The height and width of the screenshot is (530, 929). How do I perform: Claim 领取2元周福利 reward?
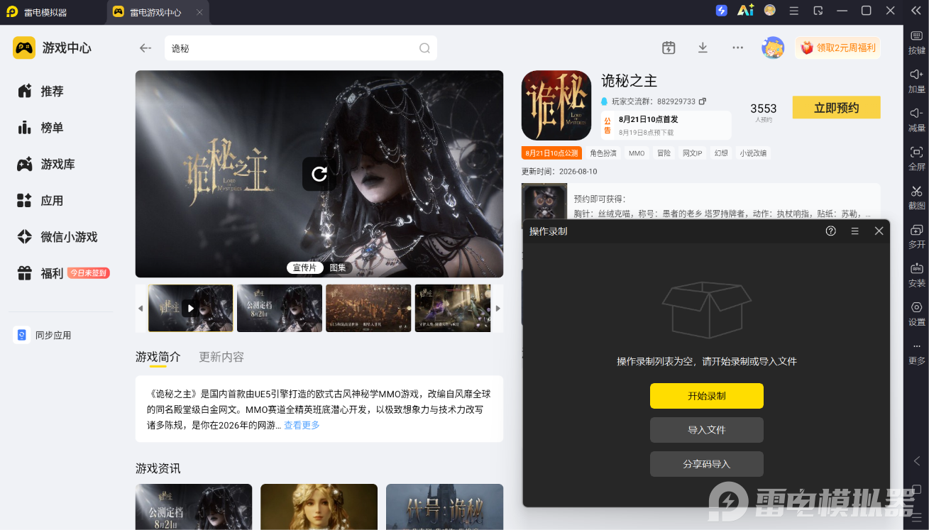838,48
